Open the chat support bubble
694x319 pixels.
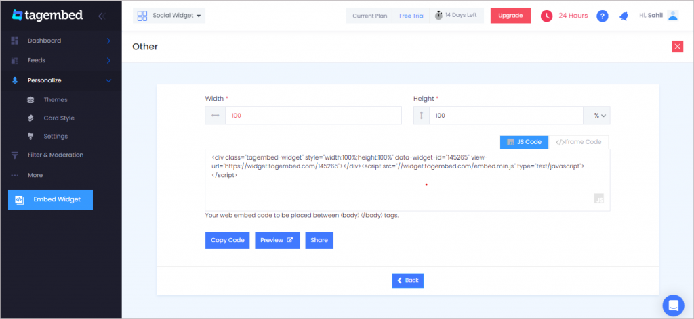673,305
